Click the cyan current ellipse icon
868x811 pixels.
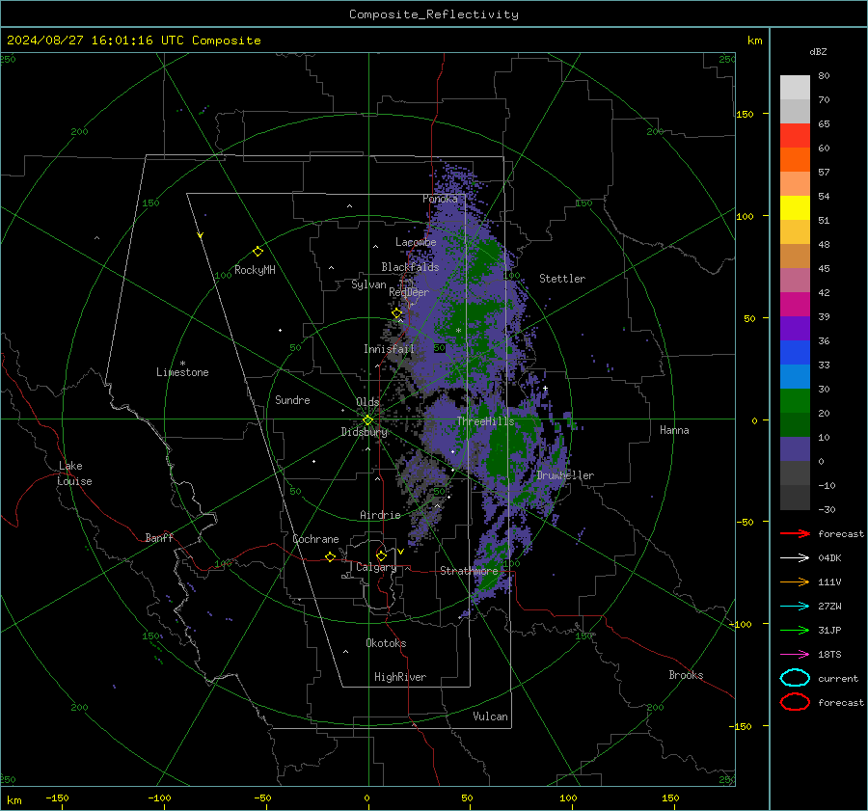coord(795,678)
